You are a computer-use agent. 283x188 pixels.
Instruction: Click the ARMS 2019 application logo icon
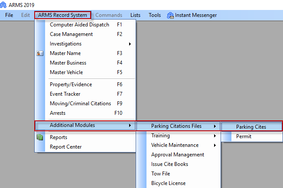(3, 5)
